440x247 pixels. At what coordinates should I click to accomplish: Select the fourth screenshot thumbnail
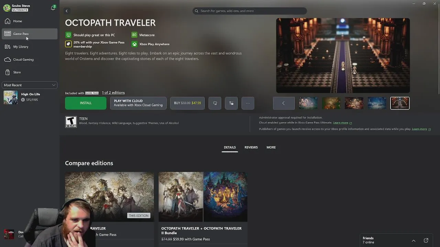click(x=377, y=103)
